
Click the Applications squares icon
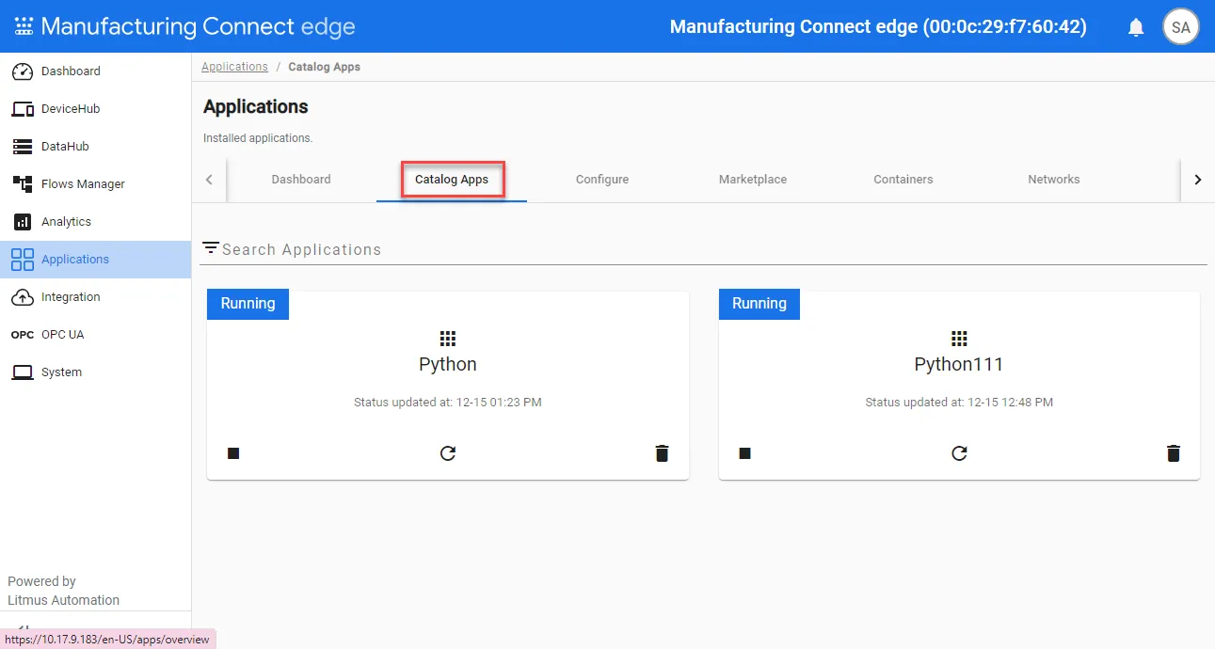tap(23, 260)
